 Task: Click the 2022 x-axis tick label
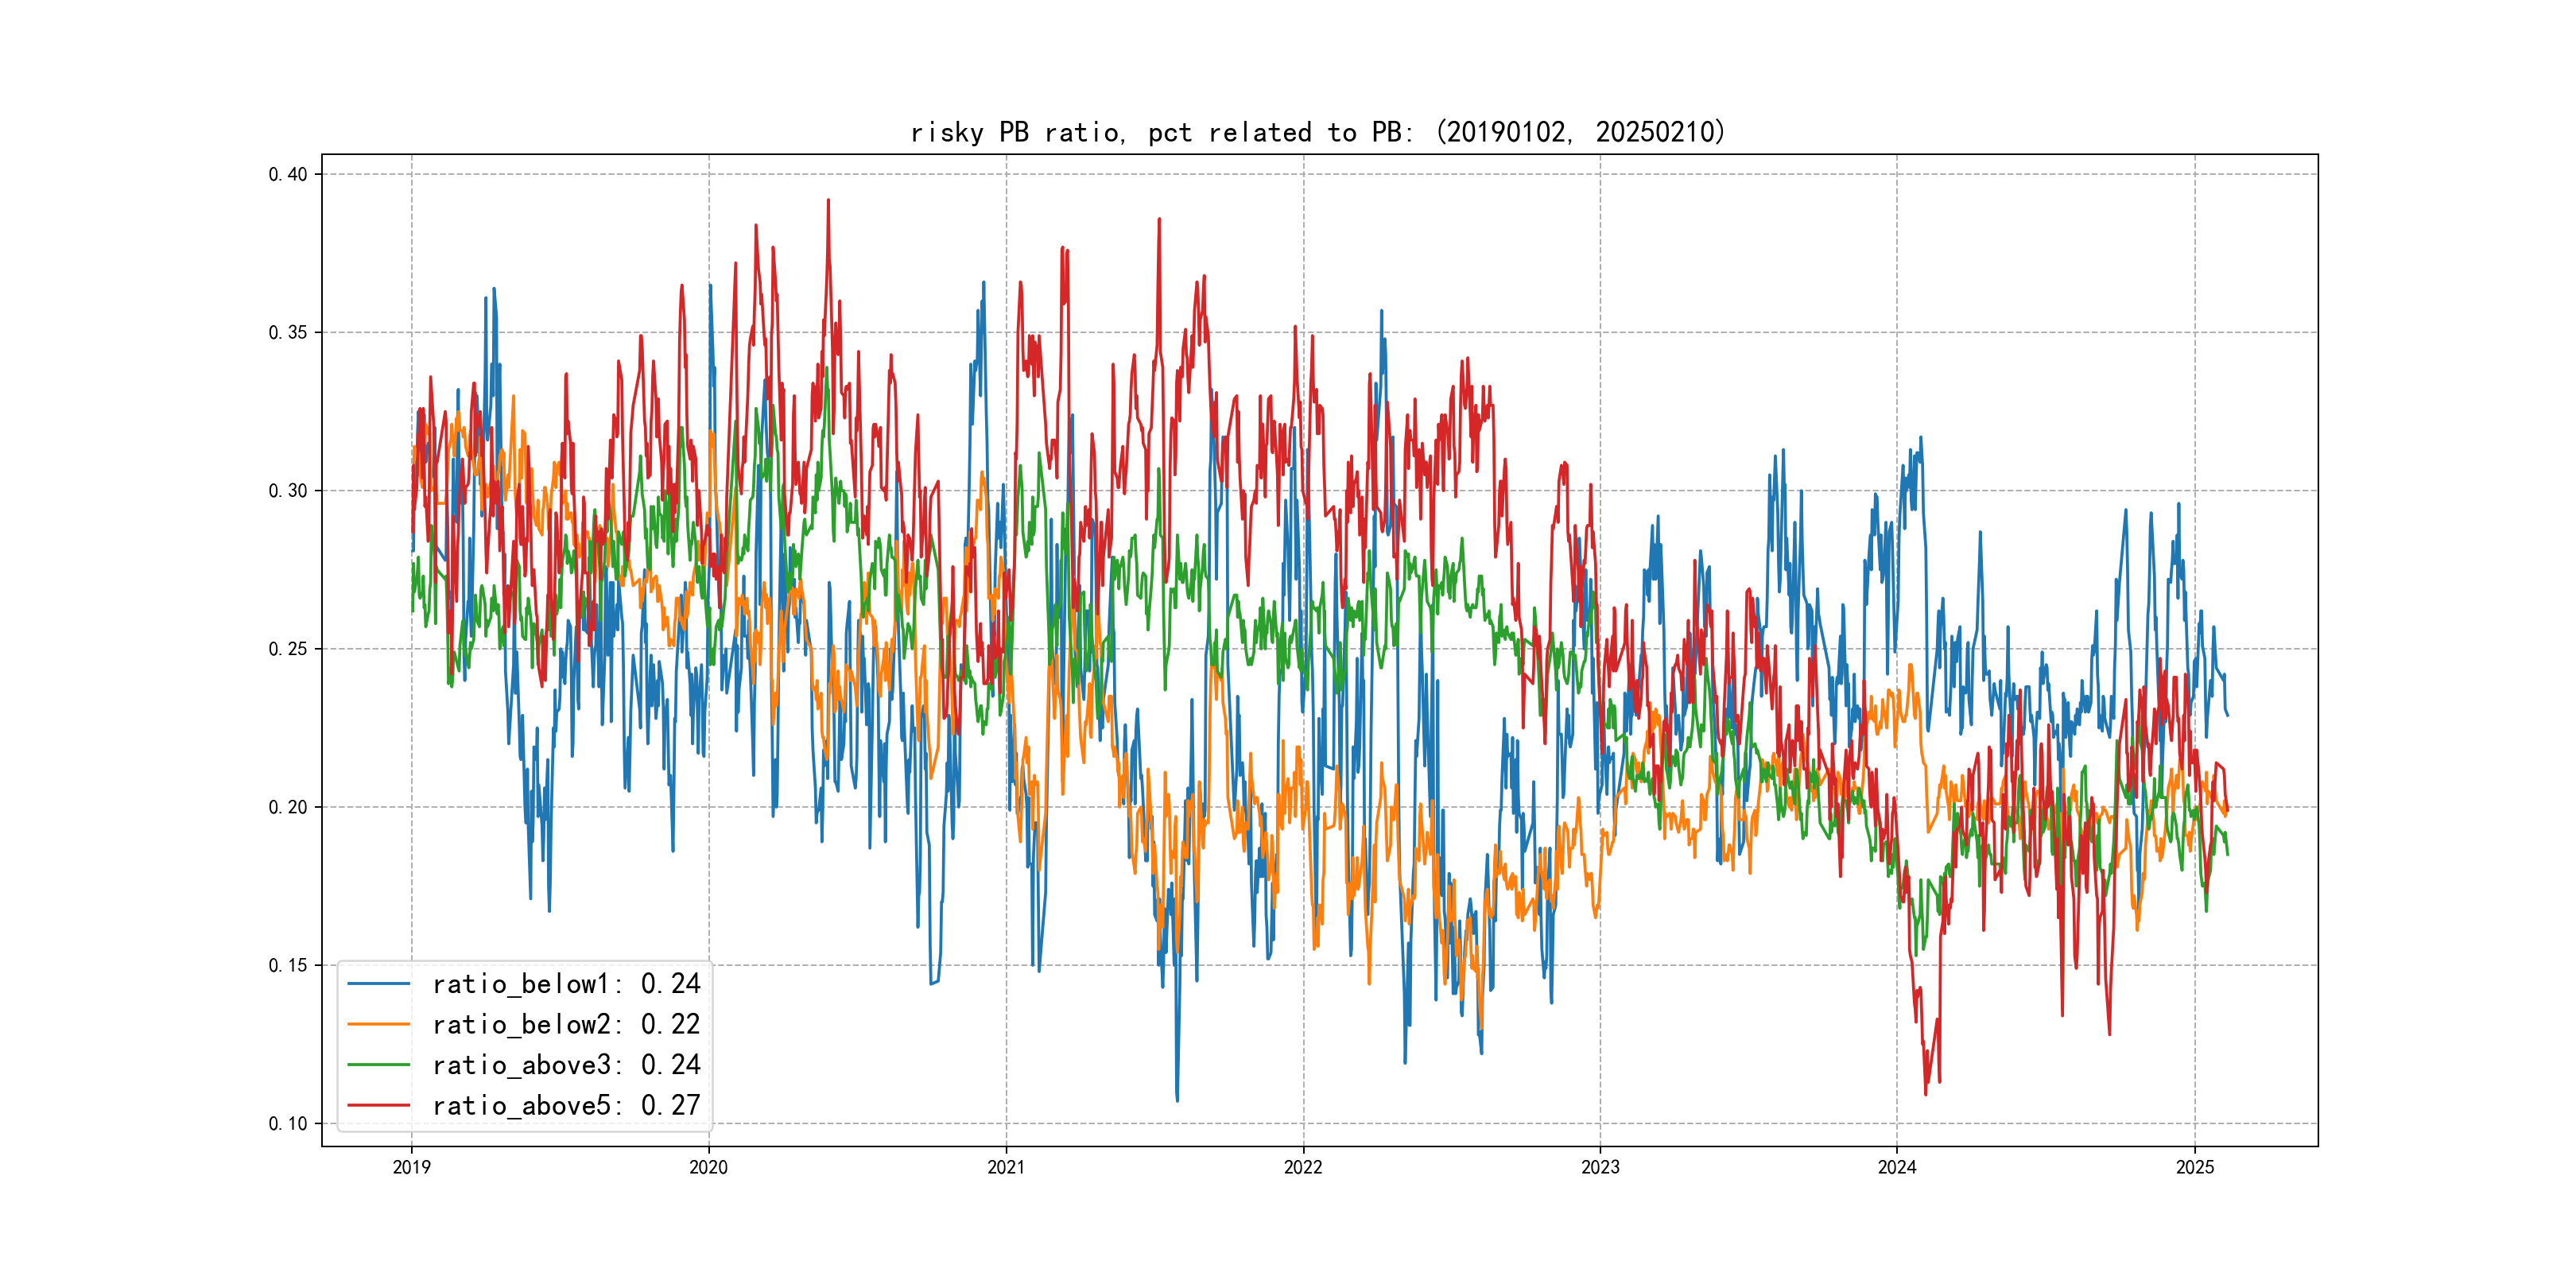tap(1303, 1167)
